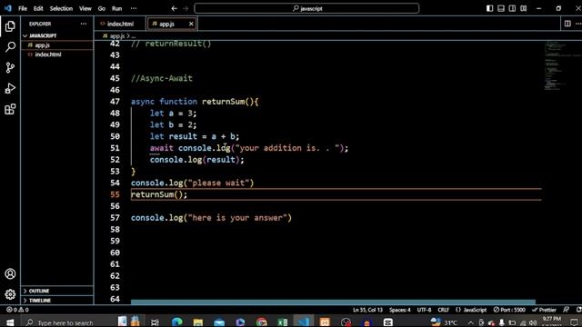Viewport: 582px width, 327px height.
Task: Open the Edit menu
Action: (38, 8)
